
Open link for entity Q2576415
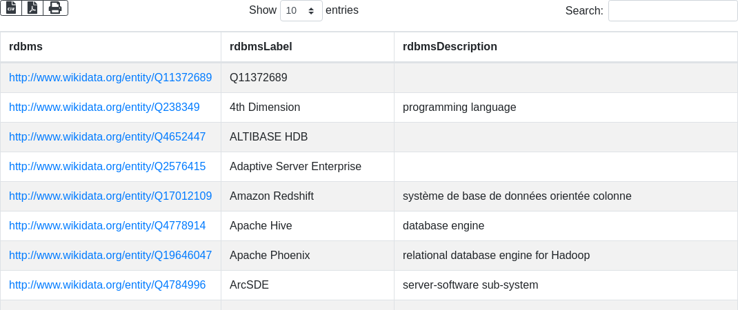[x=107, y=167]
